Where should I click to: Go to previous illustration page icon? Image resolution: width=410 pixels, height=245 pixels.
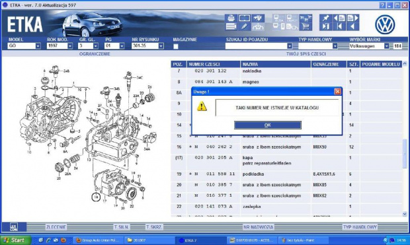pos(339,18)
